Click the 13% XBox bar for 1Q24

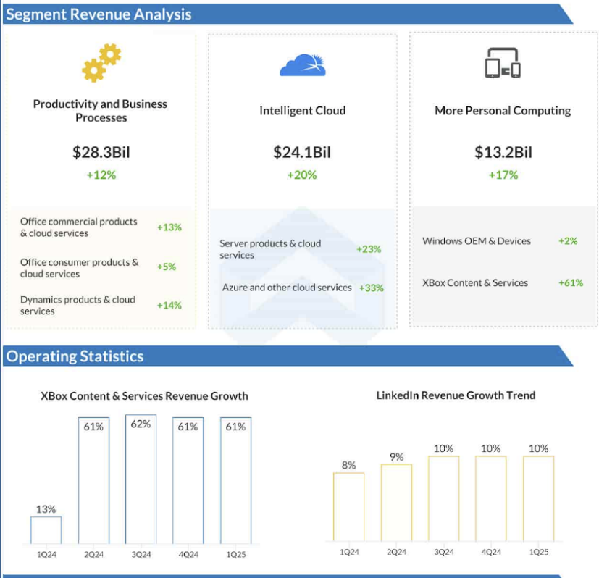[46, 530]
